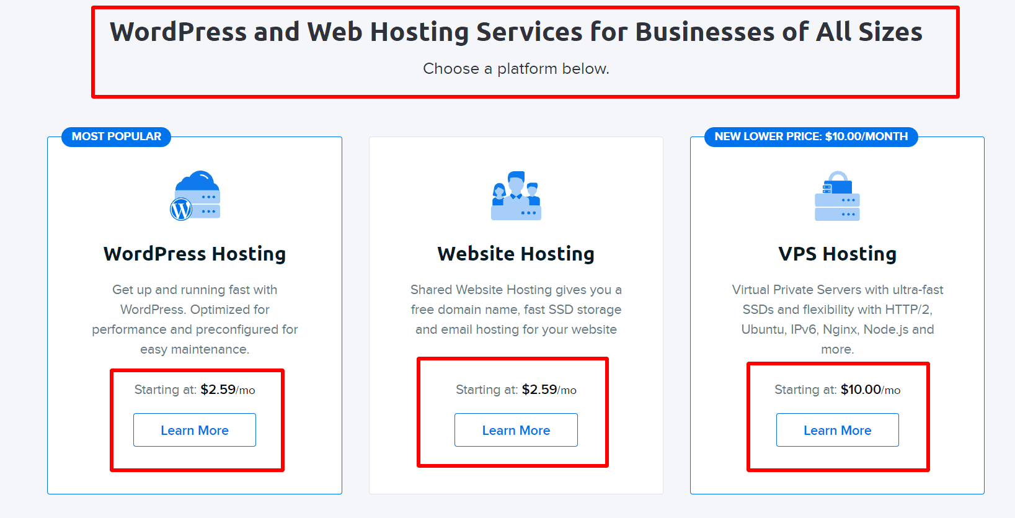The image size is (1015, 518).
Task: Open Learn More under VPS Hosting
Action: click(838, 430)
